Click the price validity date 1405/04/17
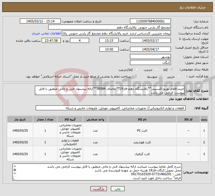Image resolution: width=215 pixels, height=196 pixels. (x=150, y=49)
